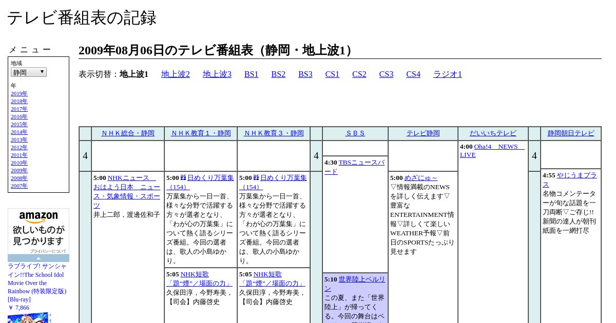Click the ad collapse arrow under Amazon banner

pos(38,258)
